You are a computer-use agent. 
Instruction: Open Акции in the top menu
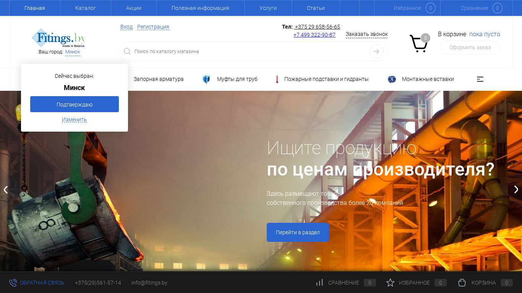[x=134, y=8]
